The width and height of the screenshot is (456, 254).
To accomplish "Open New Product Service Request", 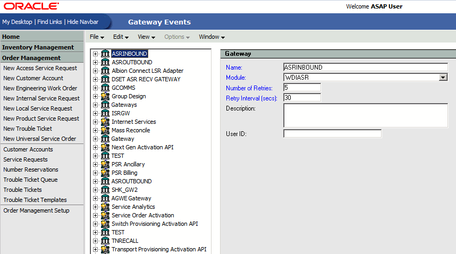I will [41, 118].
